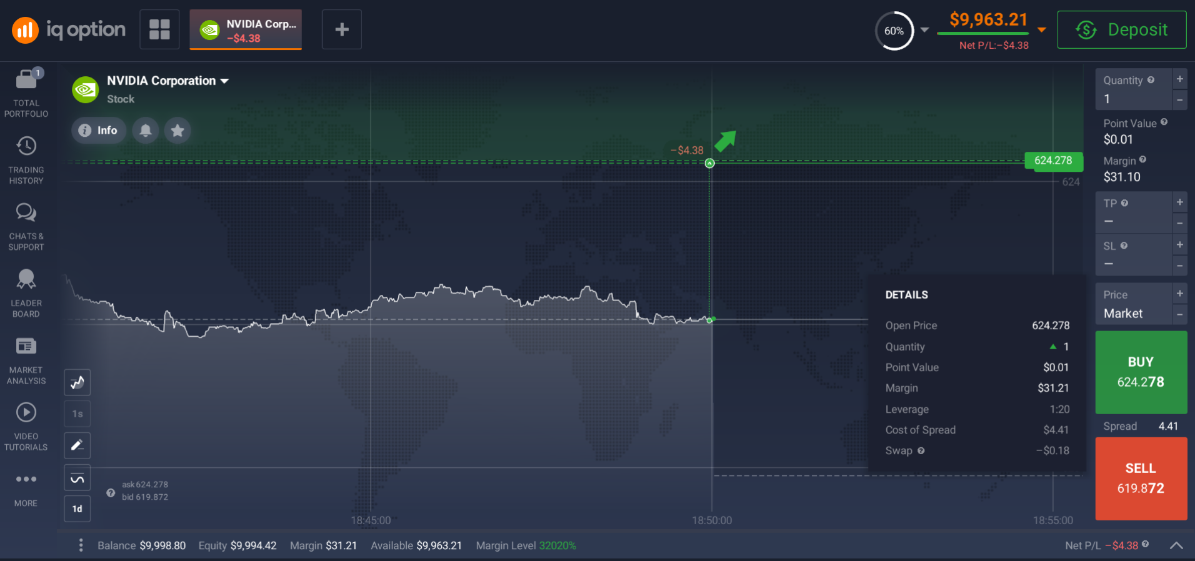Open Chats & Support
The height and width of the screenshot is (561, 1195).
click(x=26, y=227)
